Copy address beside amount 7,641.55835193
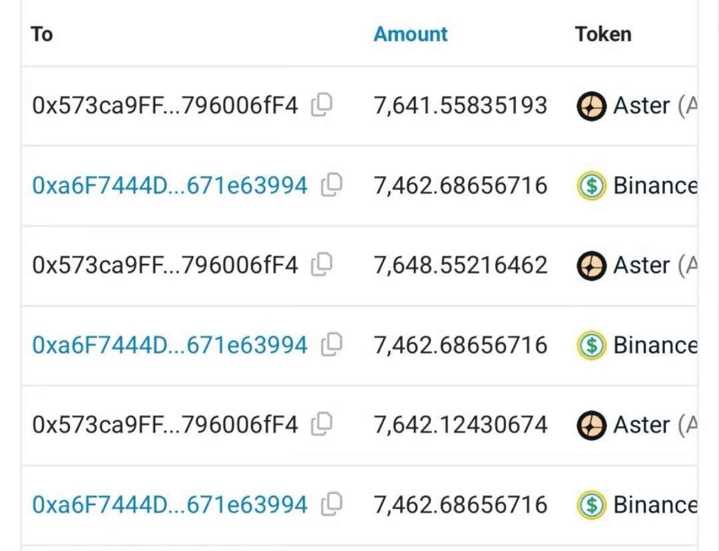The image size is (719, 551). 322,104
